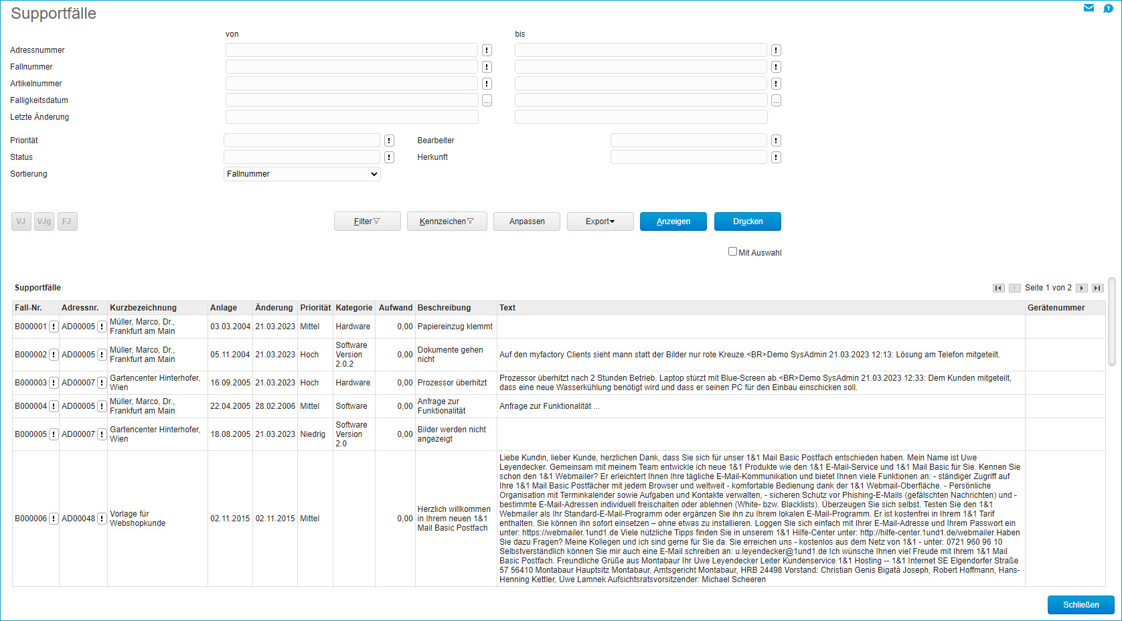
Task: Click the Anzeigen button
Action: [x=673, y=221]
